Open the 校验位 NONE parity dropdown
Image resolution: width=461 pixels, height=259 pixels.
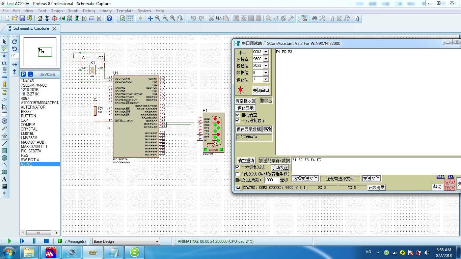click(x=266, y=66)
